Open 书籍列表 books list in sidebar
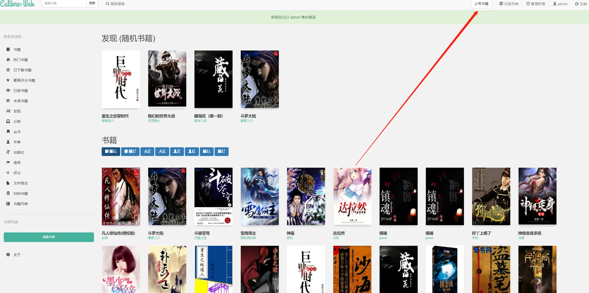 tap(20, 204)
